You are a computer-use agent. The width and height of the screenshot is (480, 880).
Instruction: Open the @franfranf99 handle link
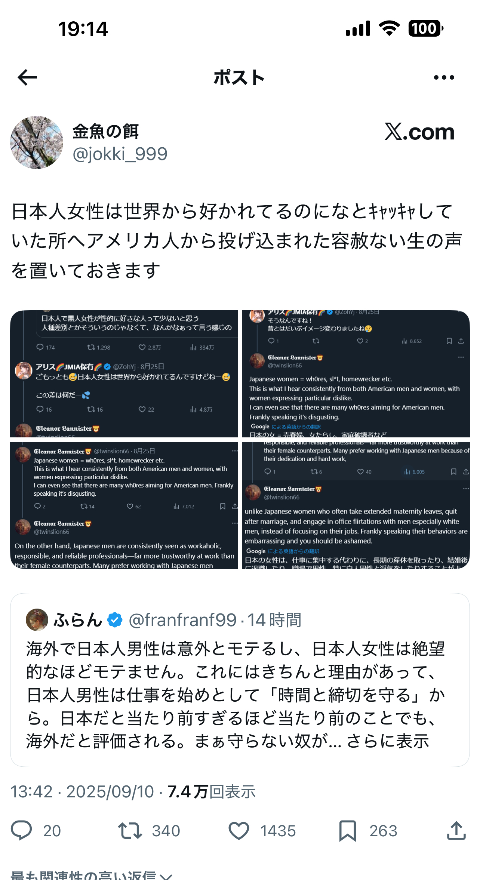pos(182,620)
